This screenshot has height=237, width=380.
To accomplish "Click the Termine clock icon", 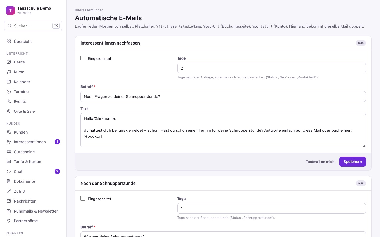I will click(x=9, y=92).
